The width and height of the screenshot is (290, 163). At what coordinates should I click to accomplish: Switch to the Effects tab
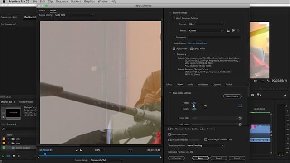click(169, 85)
